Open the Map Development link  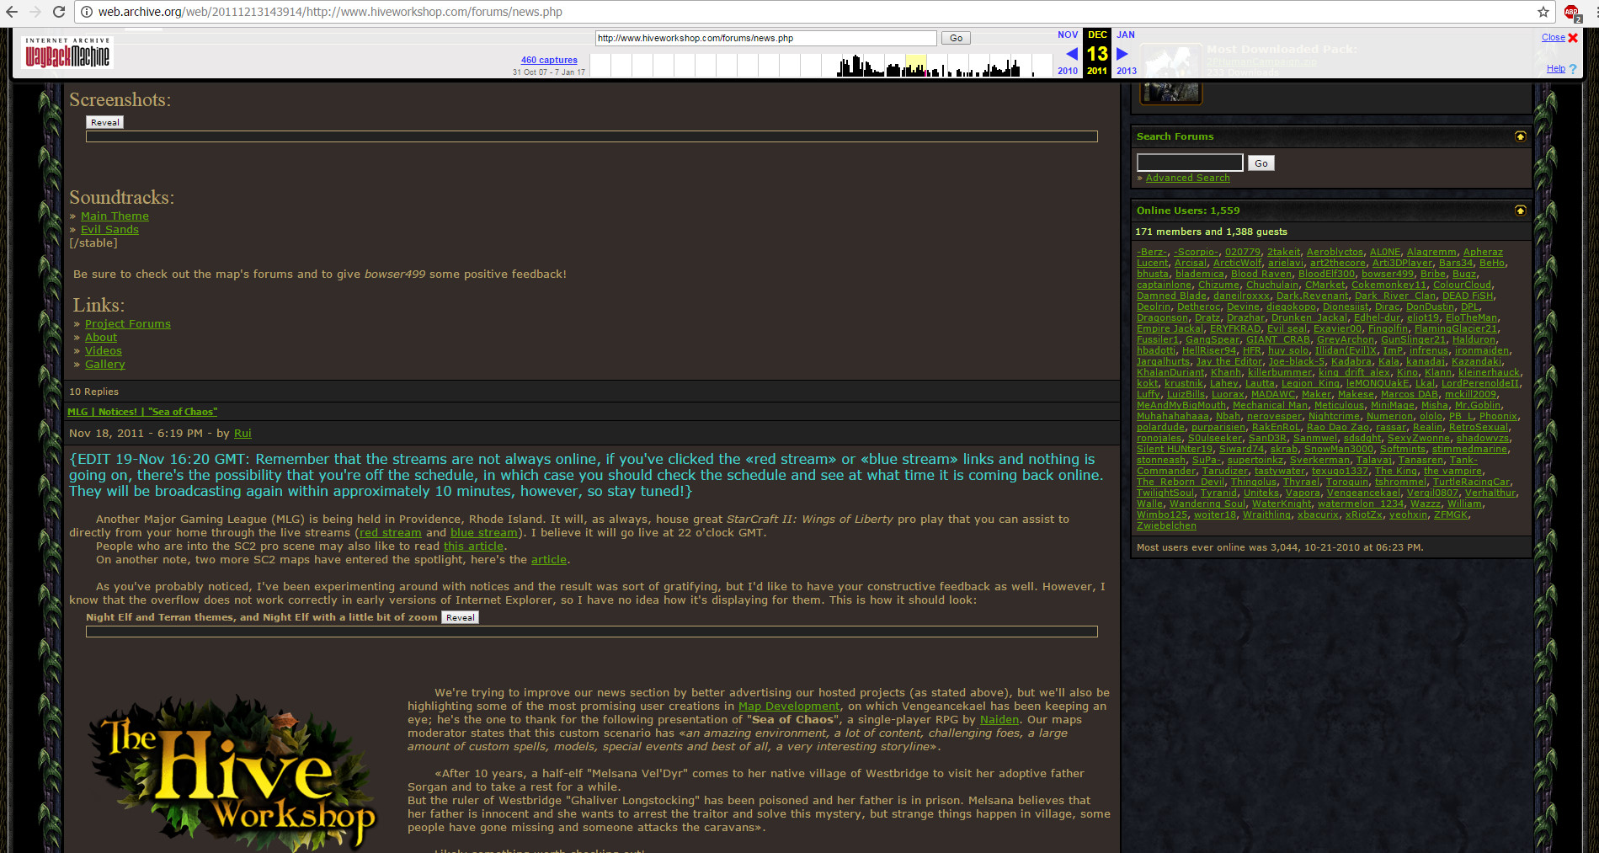point(789,706)
